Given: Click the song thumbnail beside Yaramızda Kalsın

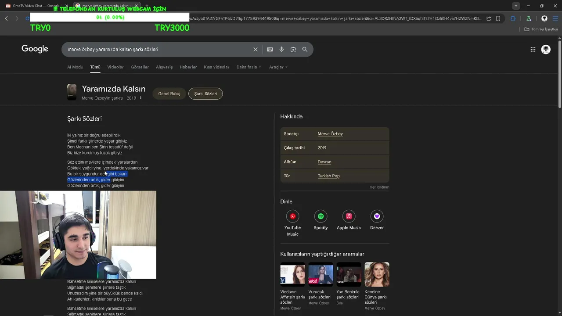Looking at the screenshot, I should click(72, 92).
